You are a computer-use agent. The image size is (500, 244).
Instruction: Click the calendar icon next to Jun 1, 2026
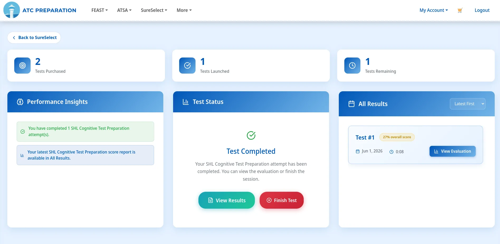358,151
